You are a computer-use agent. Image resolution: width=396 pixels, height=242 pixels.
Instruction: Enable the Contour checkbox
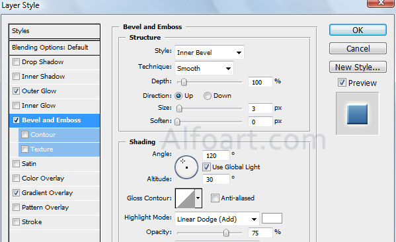tap(24, 135)
